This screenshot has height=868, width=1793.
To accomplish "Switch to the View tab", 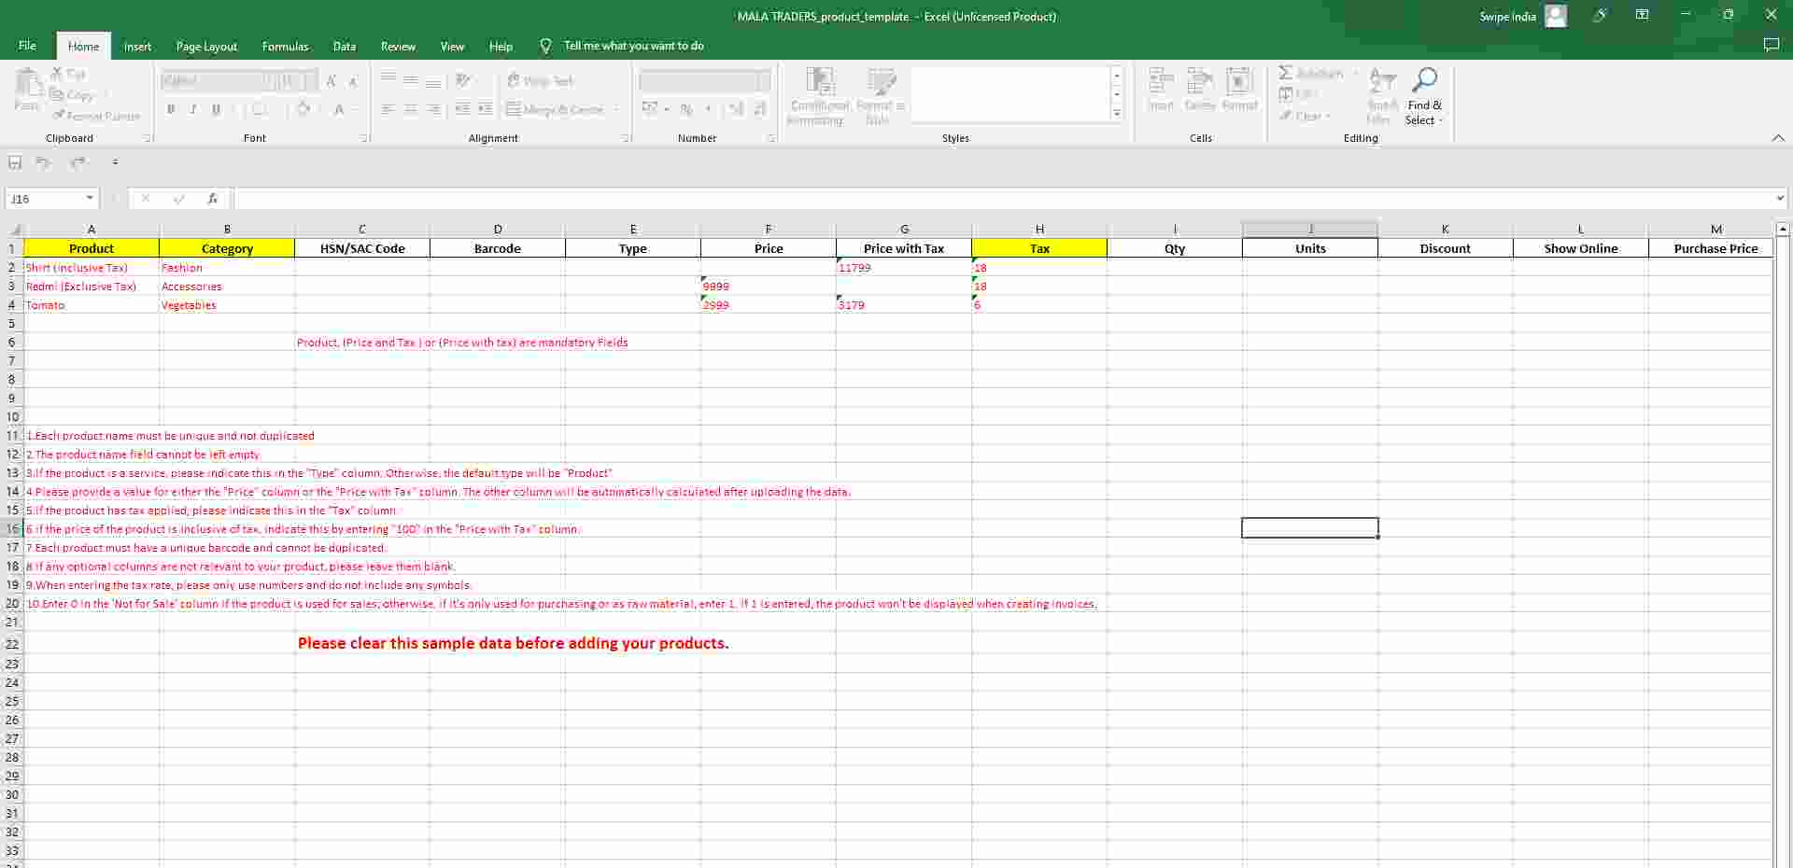I will (452, 46).
